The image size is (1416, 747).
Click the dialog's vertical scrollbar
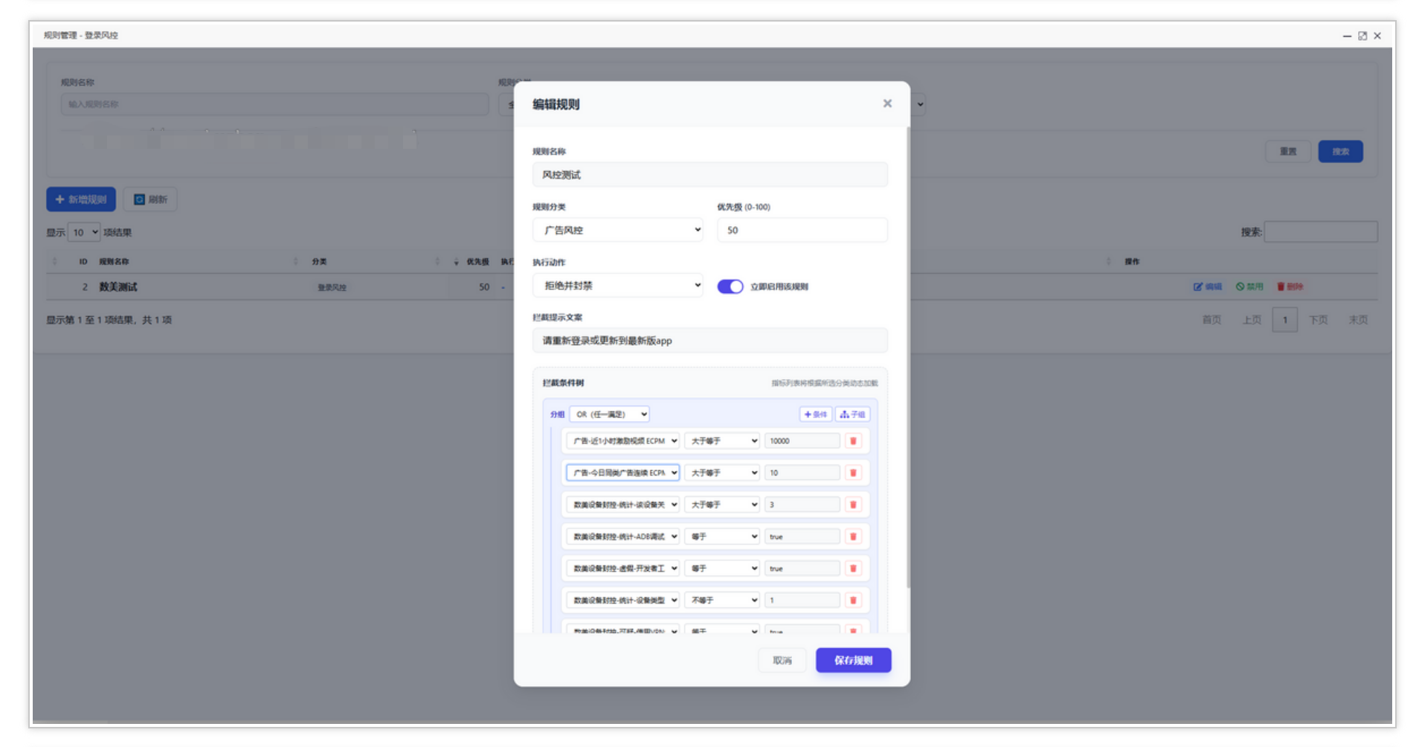[907, 357]
